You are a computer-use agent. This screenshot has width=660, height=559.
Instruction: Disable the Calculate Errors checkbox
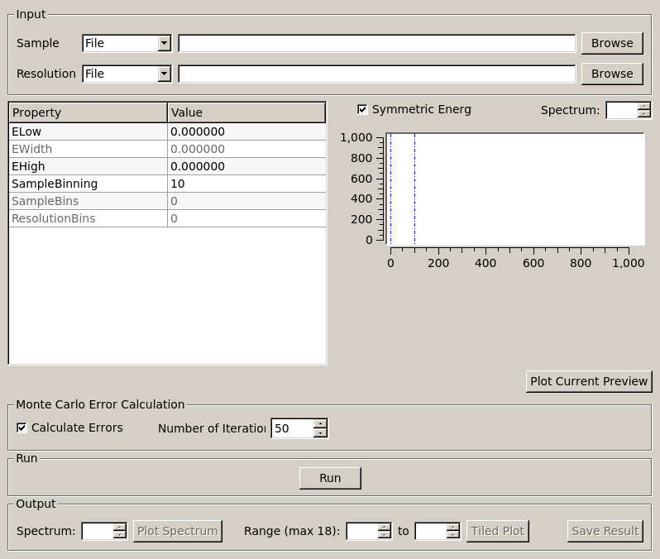22,428
